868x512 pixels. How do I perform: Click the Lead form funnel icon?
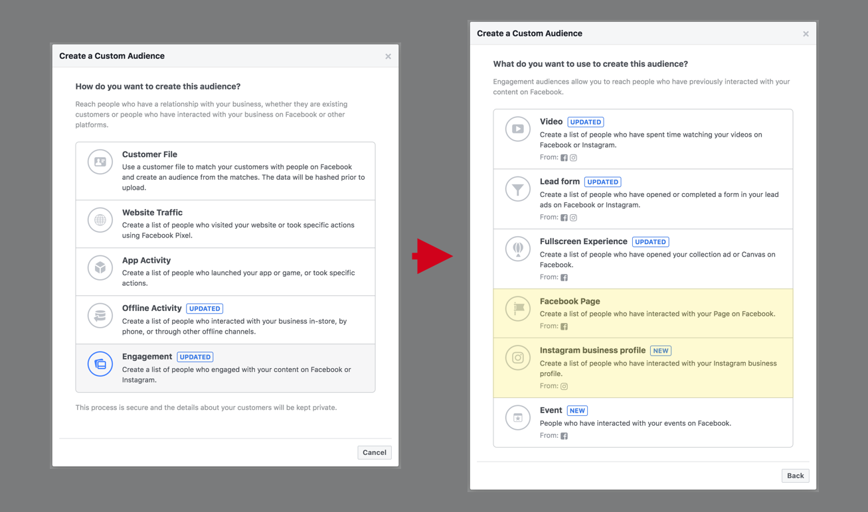[518, 189]
